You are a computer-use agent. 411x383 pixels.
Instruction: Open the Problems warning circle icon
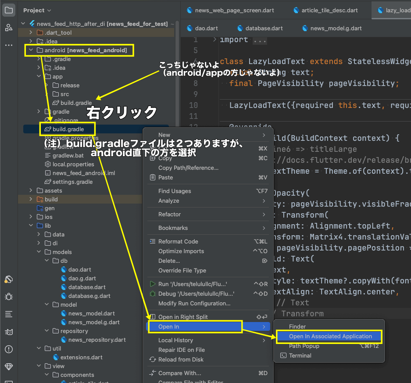coord(9,349)
